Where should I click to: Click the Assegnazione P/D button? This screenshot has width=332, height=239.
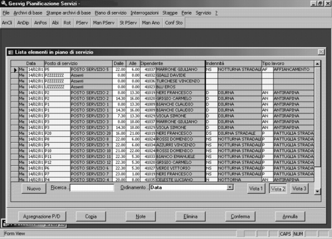(x=42, y=216)
